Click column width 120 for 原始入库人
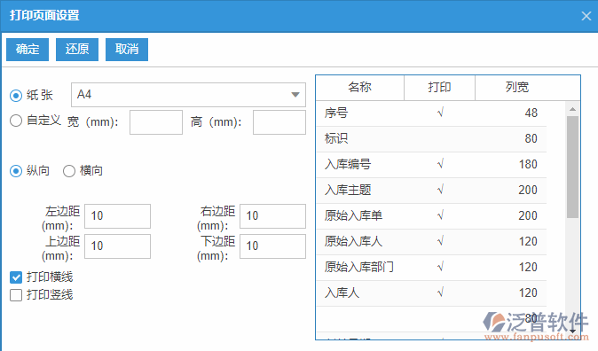The height and width of the screenshot is (351, 598). [528, 242]
